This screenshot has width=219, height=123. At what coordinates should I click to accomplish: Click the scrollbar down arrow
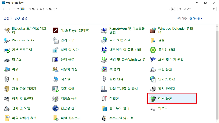click(x=217, y=121)
